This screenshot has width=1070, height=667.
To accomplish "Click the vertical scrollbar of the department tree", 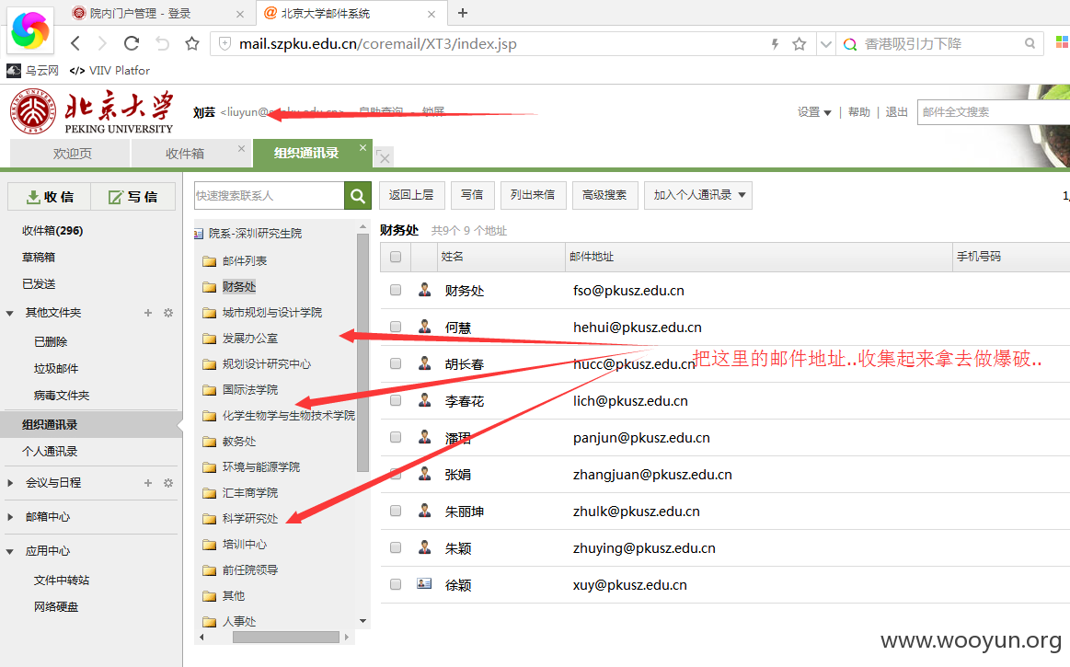I will tap(362, 351).
